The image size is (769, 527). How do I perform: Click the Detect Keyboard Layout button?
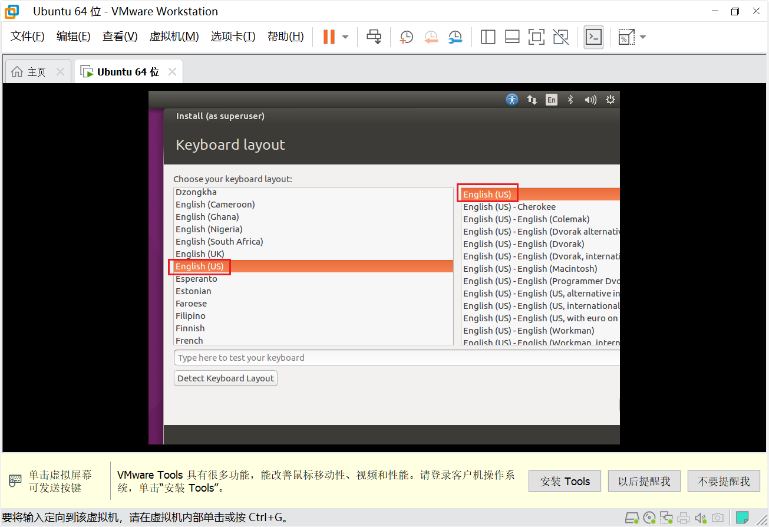pyautogui.click(x=226, y=378)
